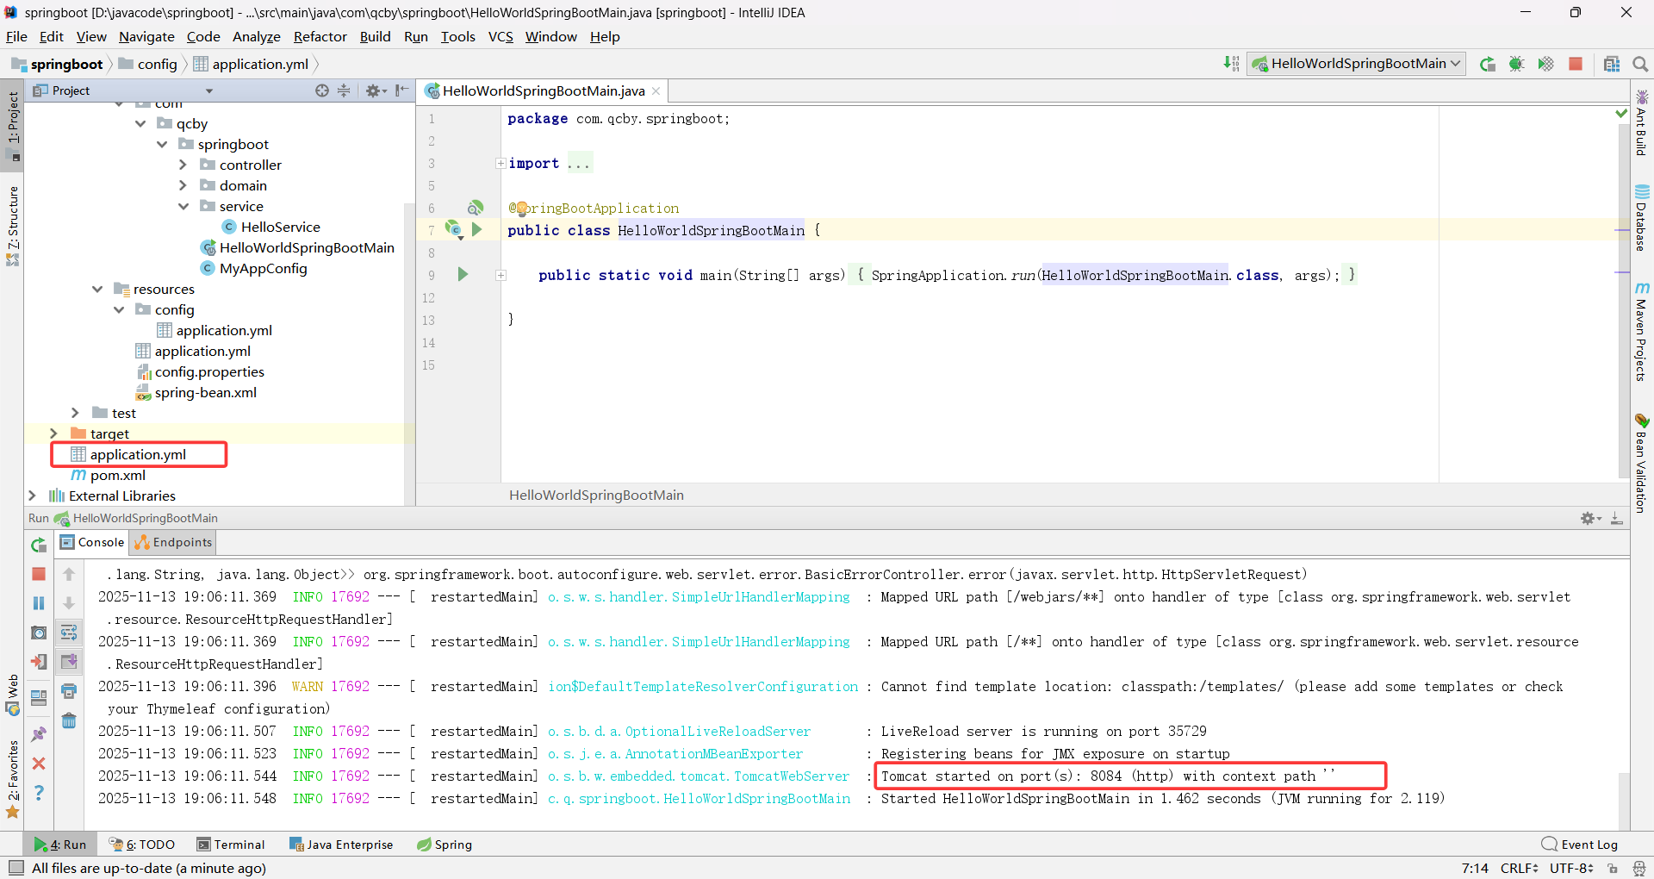This screenshot has height=879, width=1654.
Task: Hide the Project tool window
Action: pyautogui.click(x=401, y=90)
